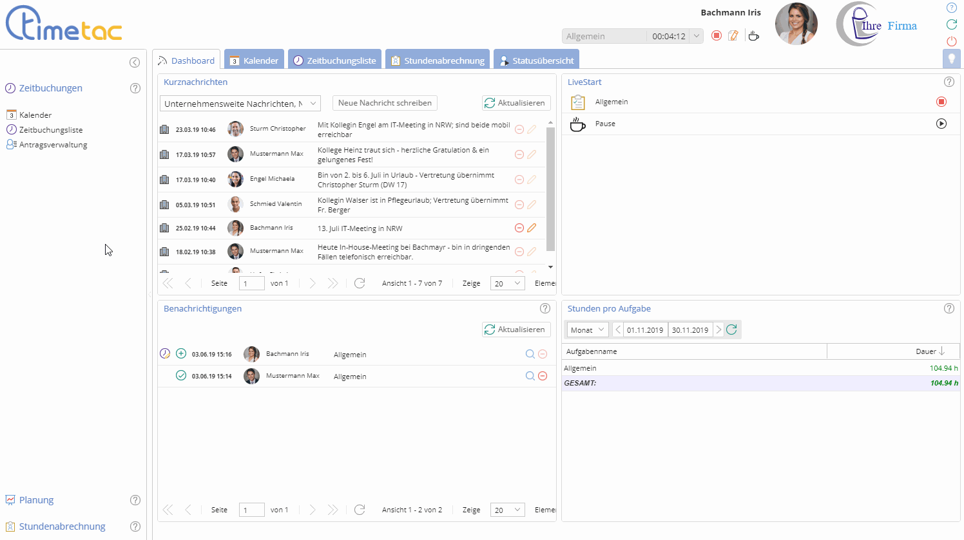This screenshot has height=540, width=964.
Task: Click Neue Nachricht schreiben button
Action: tap(385, 103)
